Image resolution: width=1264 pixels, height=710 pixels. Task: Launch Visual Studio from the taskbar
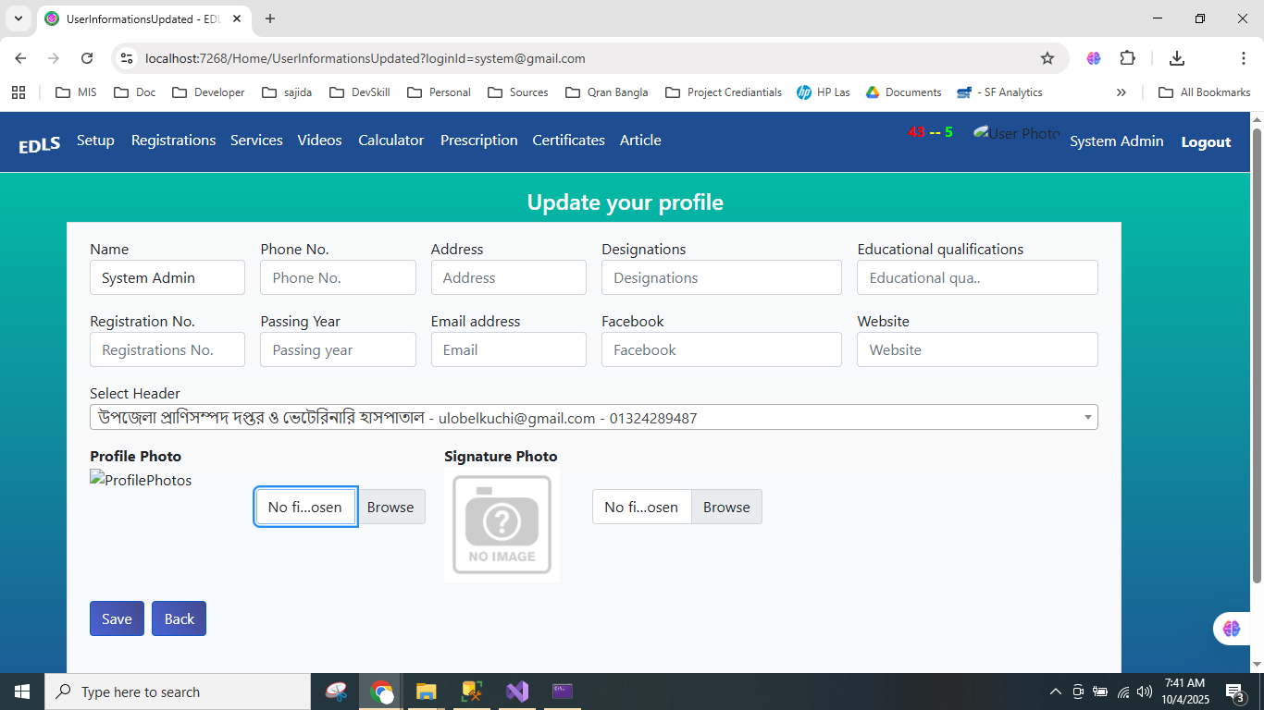[517, 692]
